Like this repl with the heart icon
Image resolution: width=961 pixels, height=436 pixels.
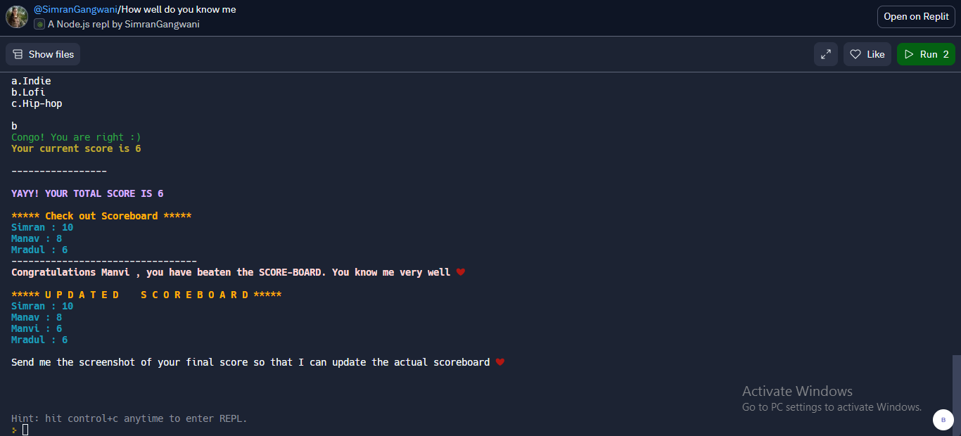click(856, 54)
